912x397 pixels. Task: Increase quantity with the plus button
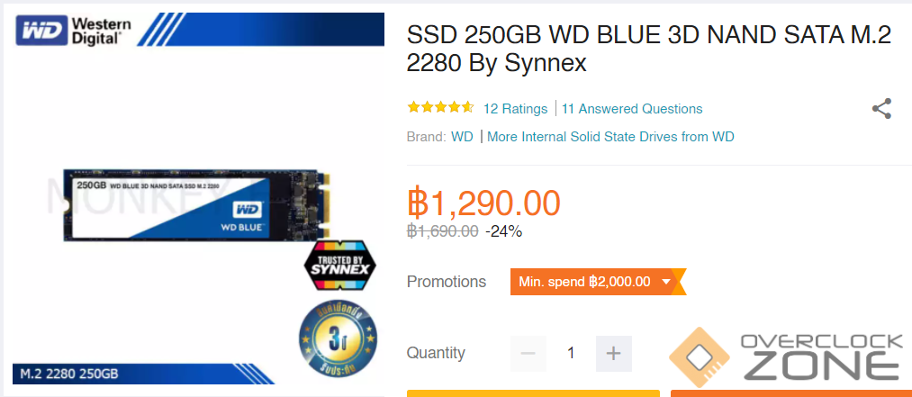(x=614, y=354)
